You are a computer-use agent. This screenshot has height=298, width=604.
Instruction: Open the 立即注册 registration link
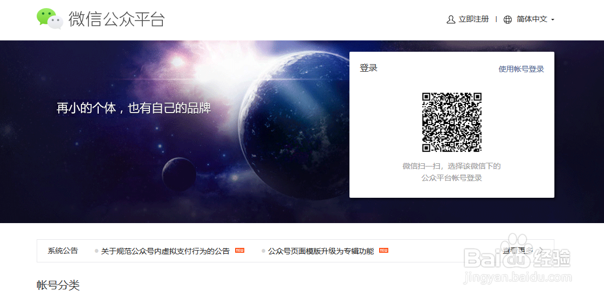(x=473, y=19)
